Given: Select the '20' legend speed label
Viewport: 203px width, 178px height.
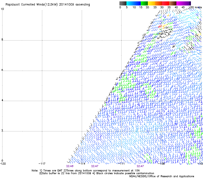Looking at the screenshot, I should 147,7.
